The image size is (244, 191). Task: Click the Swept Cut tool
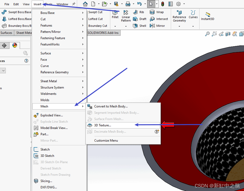coord(95,12)
